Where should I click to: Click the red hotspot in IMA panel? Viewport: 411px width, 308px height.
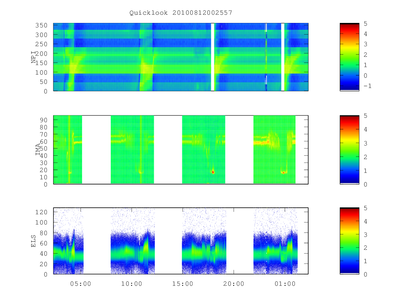(x=213, y=172)
